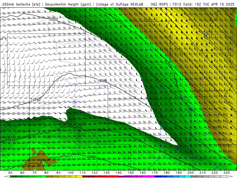Click 'College of DuPage NEXLAB' header text

click(x=120, y=4)
